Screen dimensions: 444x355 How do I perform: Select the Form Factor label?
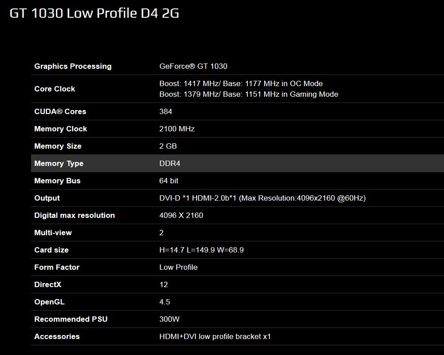point(57,267)
